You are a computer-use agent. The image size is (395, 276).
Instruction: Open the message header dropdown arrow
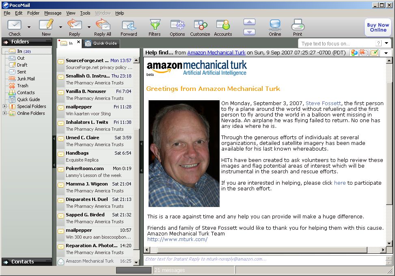point(386,53)
